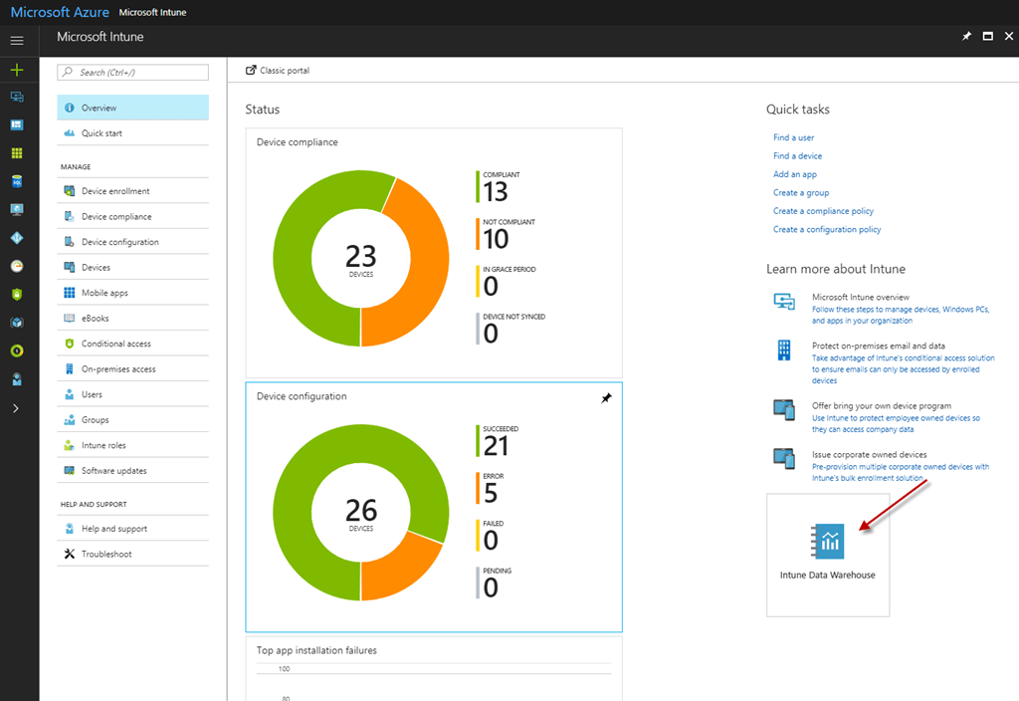Open the Top app installation failures tile
1019x701 pixels.
point(434,668)
